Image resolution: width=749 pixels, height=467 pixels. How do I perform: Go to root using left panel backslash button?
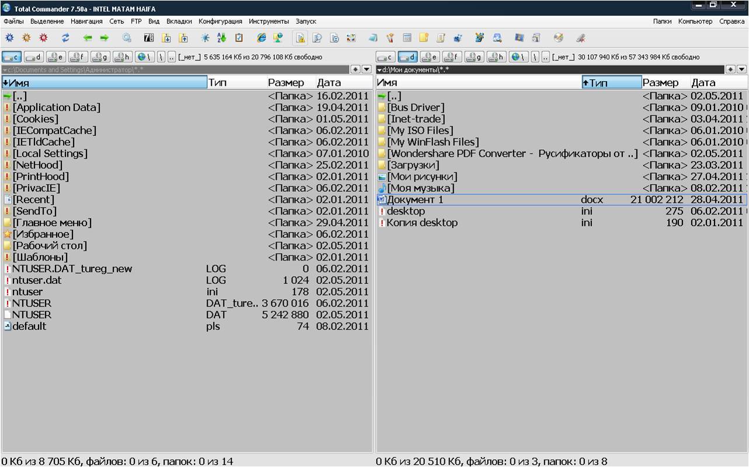pyautogui.click(x=161, y=57)
